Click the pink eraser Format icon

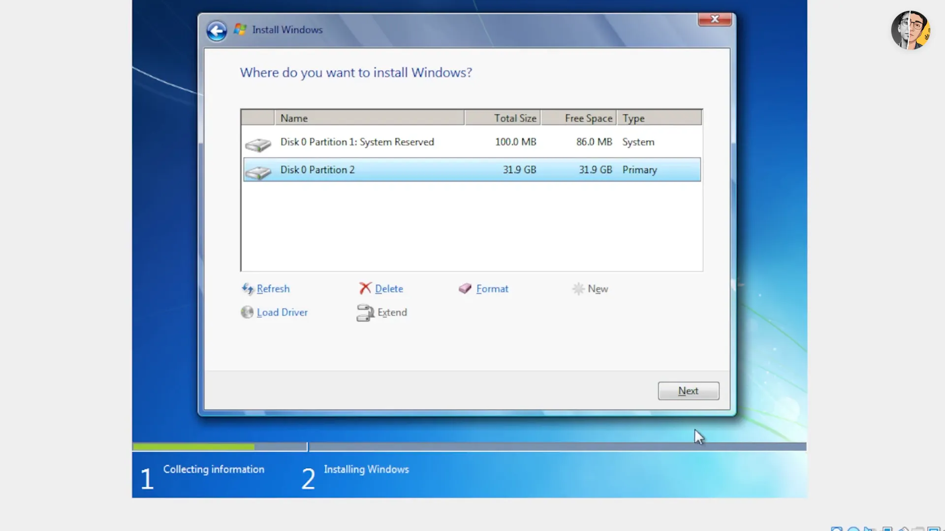click(465, 289)
